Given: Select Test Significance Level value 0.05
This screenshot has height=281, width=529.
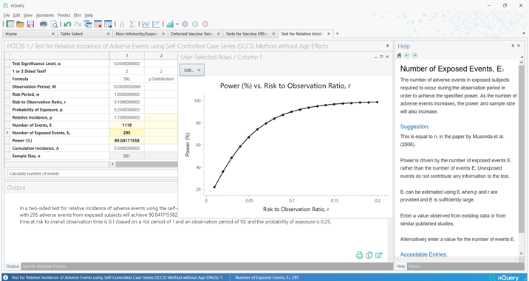Looking at the screenshot, I should [x=127, y=63].
